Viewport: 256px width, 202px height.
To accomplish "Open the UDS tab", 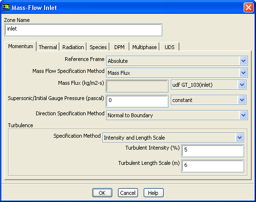I will coord(169,47).
